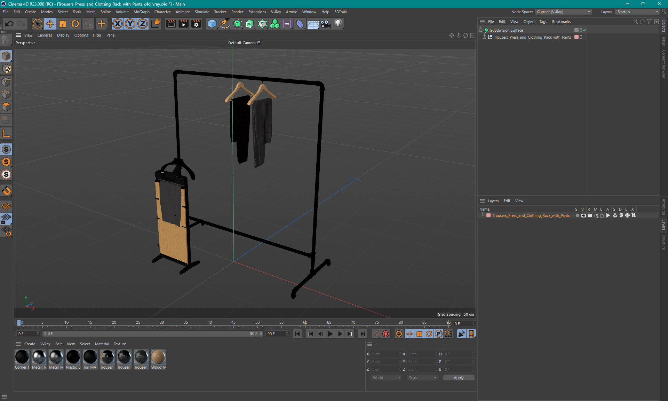Click the Snap magnet-style orange icon
This screenshot has width=668, height=401.
point(6,190)
